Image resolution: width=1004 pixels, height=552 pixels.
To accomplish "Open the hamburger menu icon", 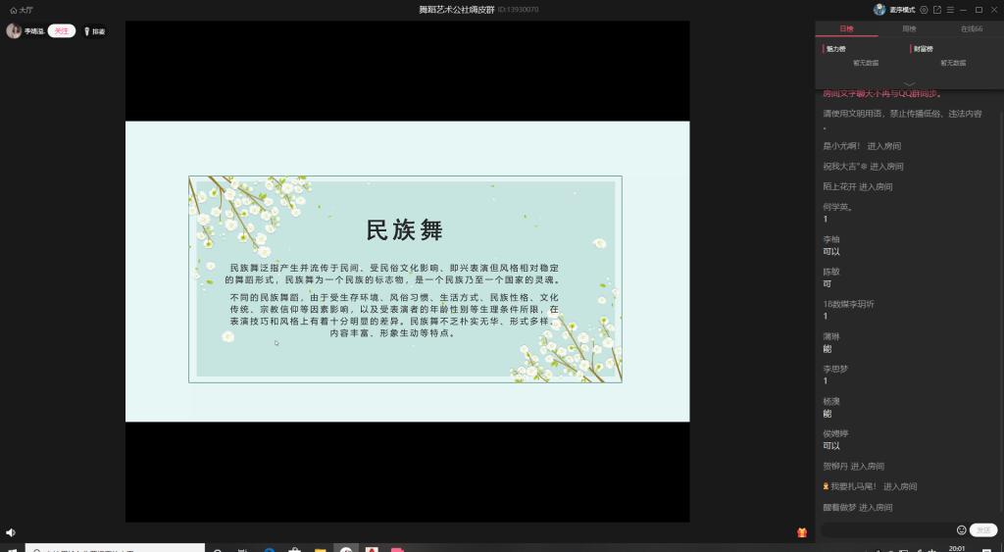I will coord(950,10).
